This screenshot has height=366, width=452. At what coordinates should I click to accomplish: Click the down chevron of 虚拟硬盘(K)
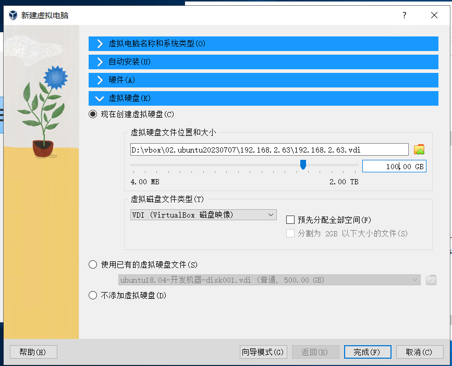pyautogui.click(x=100, y=99)
